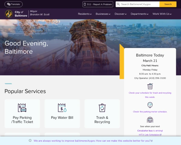
Task: Click external link icon beside MTA Link Schedules
Action: (x=160, y=135)
